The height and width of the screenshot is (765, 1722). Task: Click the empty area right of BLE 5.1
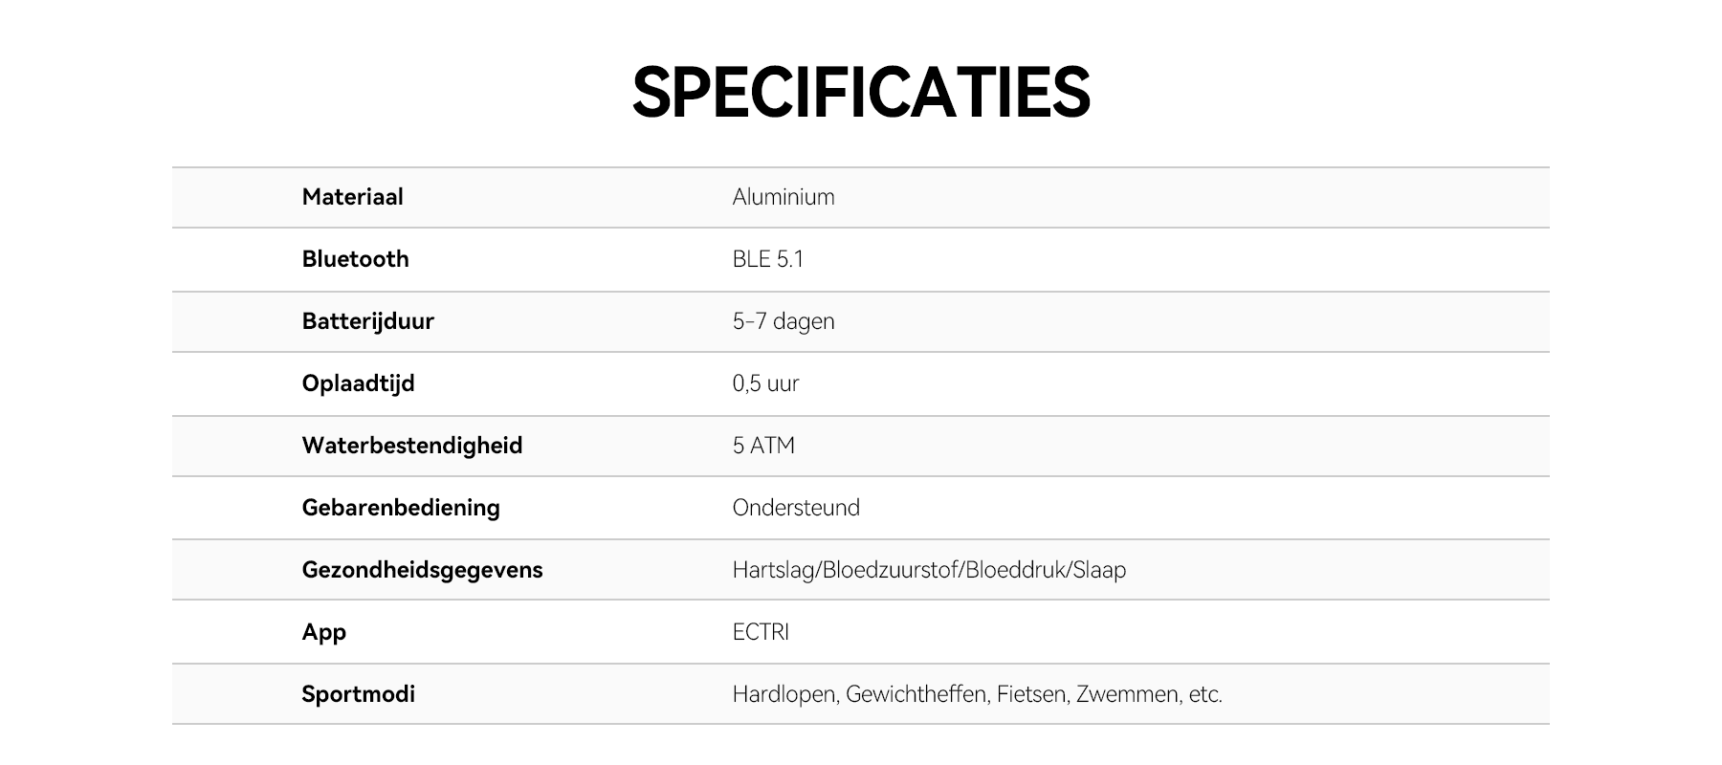coord(1148,259)
